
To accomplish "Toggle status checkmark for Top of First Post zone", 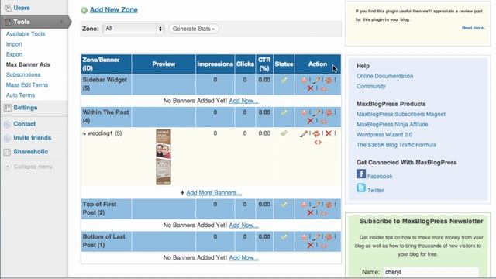I will [x=284, y=205].
